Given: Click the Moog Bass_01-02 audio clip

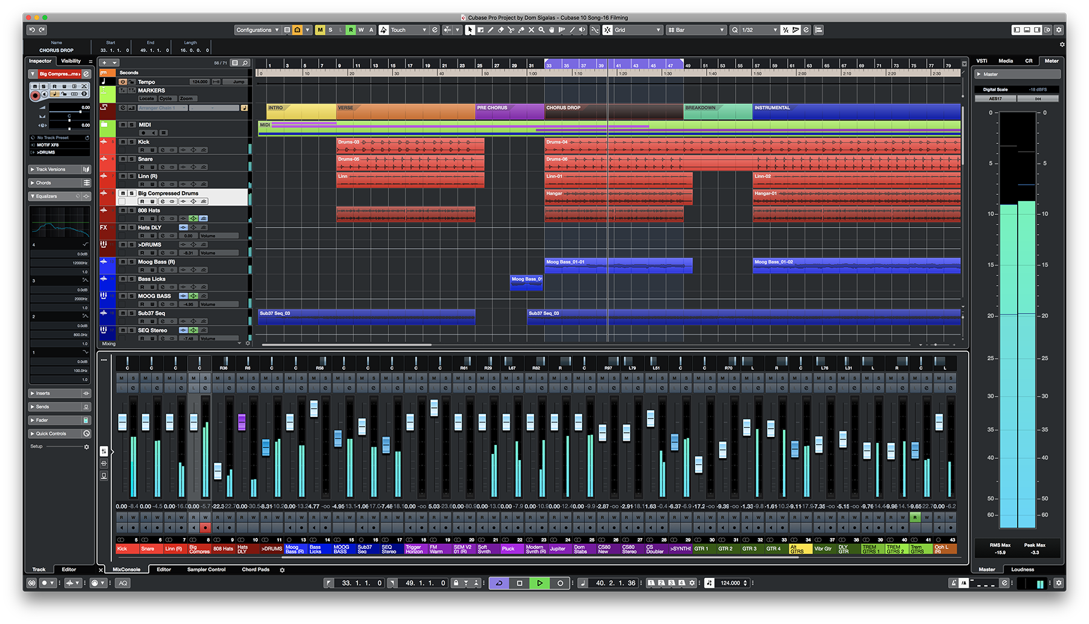Looking at the screenshot, I should point(857,266).
